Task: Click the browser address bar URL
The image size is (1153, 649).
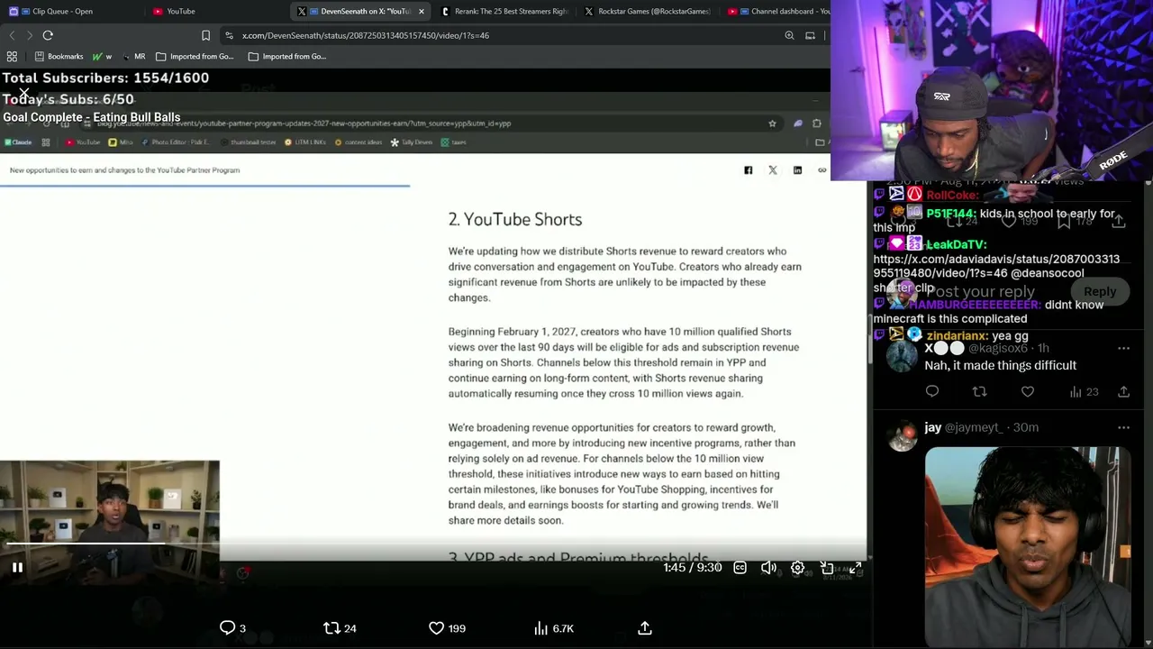Action: pyautogui.click(x=366, y=35)
